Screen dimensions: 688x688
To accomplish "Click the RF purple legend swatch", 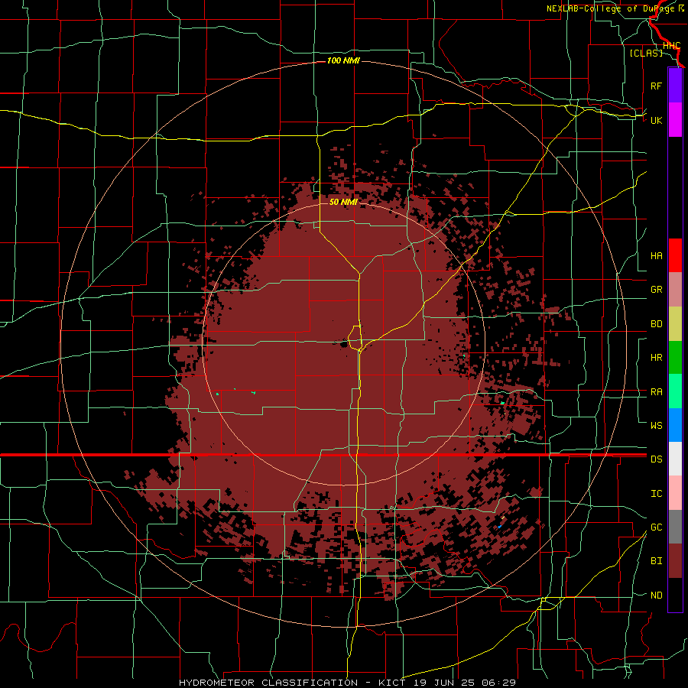I will [x=675, y=86].
